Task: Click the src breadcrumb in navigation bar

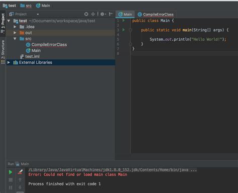Action: [x=26, y=6]
